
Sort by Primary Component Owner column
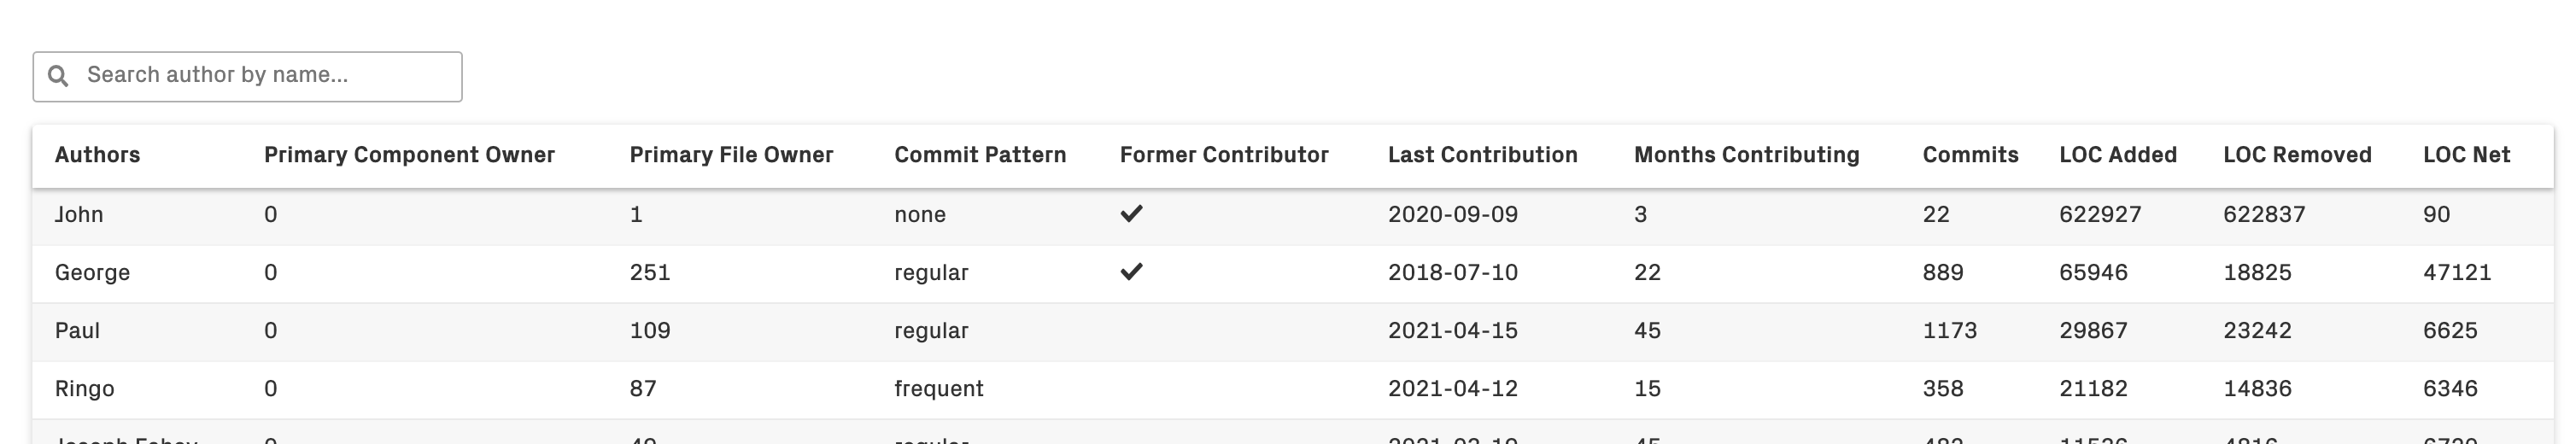point(409,155)
